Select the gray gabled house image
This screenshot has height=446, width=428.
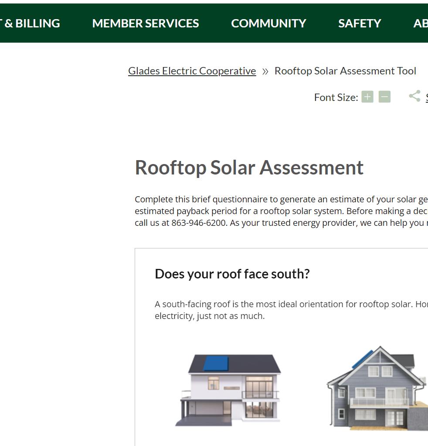click(x=377, y=388)
